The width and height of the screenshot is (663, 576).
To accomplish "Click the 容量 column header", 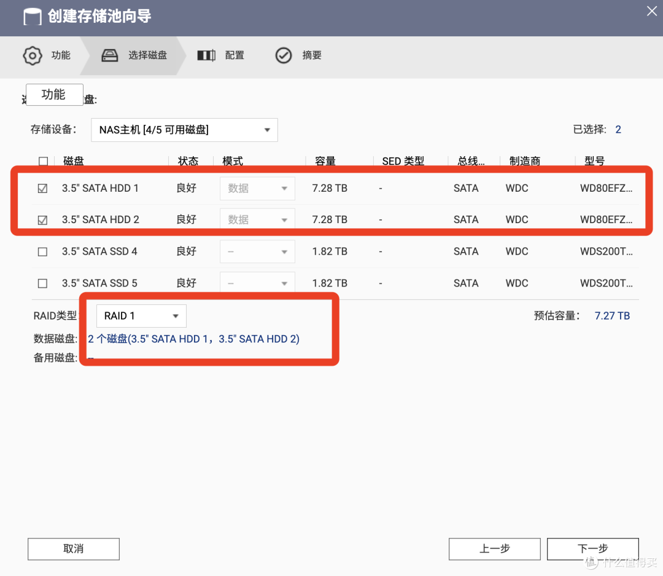I will [x=325, y=161].
